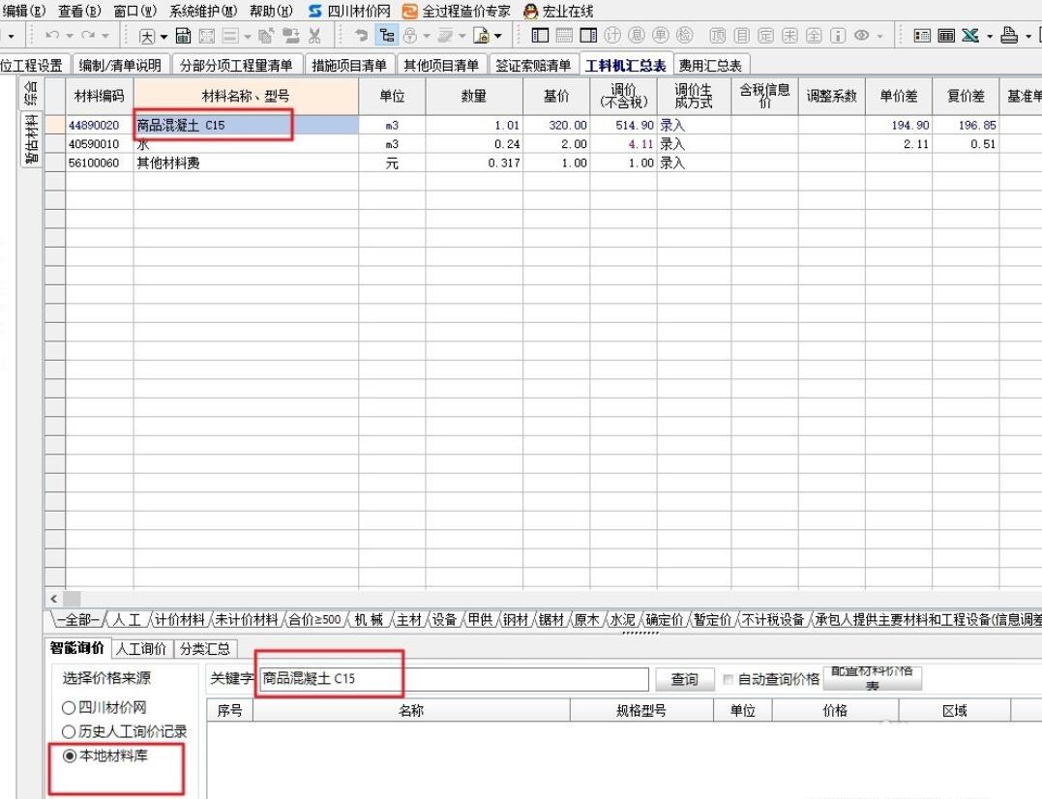The image size is (1042, 799).
Task: Click the form-list icon left of table-grid
Action: coord(922,35)
